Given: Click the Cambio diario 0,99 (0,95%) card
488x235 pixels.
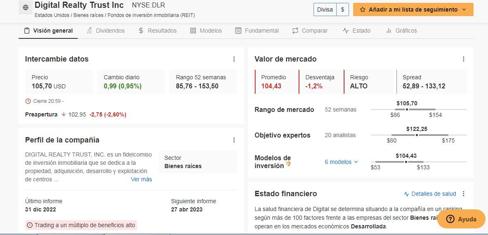Looking at the screenshot, I should point(131,82).
